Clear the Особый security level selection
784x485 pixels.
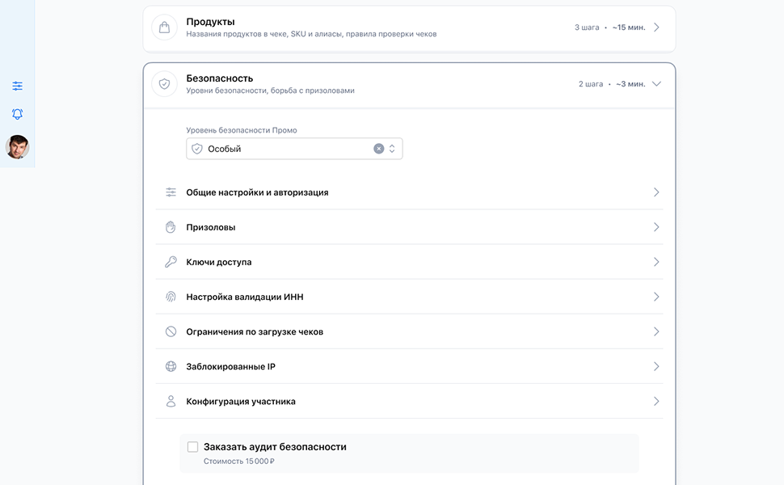coord(379,149)
